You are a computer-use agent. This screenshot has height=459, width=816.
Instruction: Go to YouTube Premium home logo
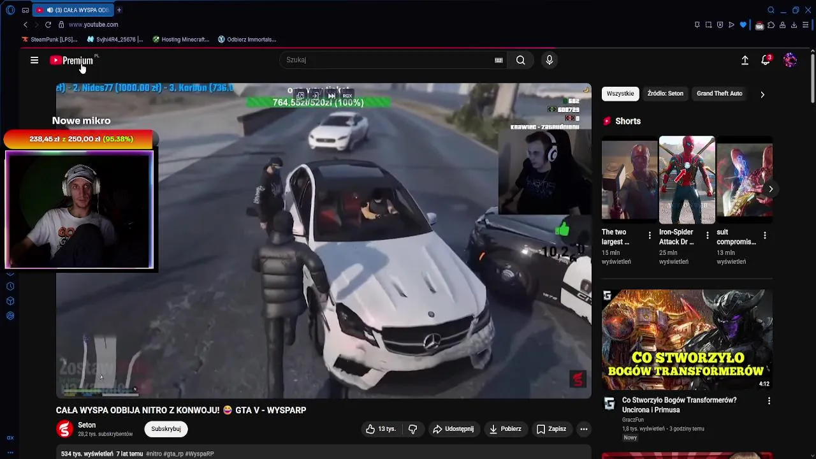72,61
